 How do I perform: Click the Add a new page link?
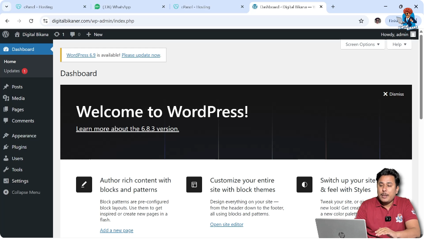(116, 230)
